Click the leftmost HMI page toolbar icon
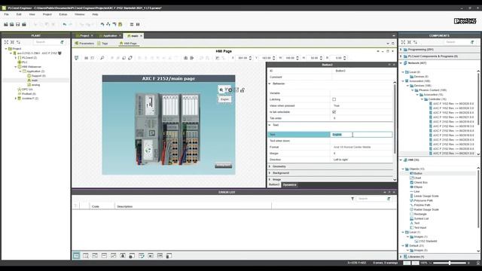Screen dimensions: 482x271 click(x=77, y=58)
